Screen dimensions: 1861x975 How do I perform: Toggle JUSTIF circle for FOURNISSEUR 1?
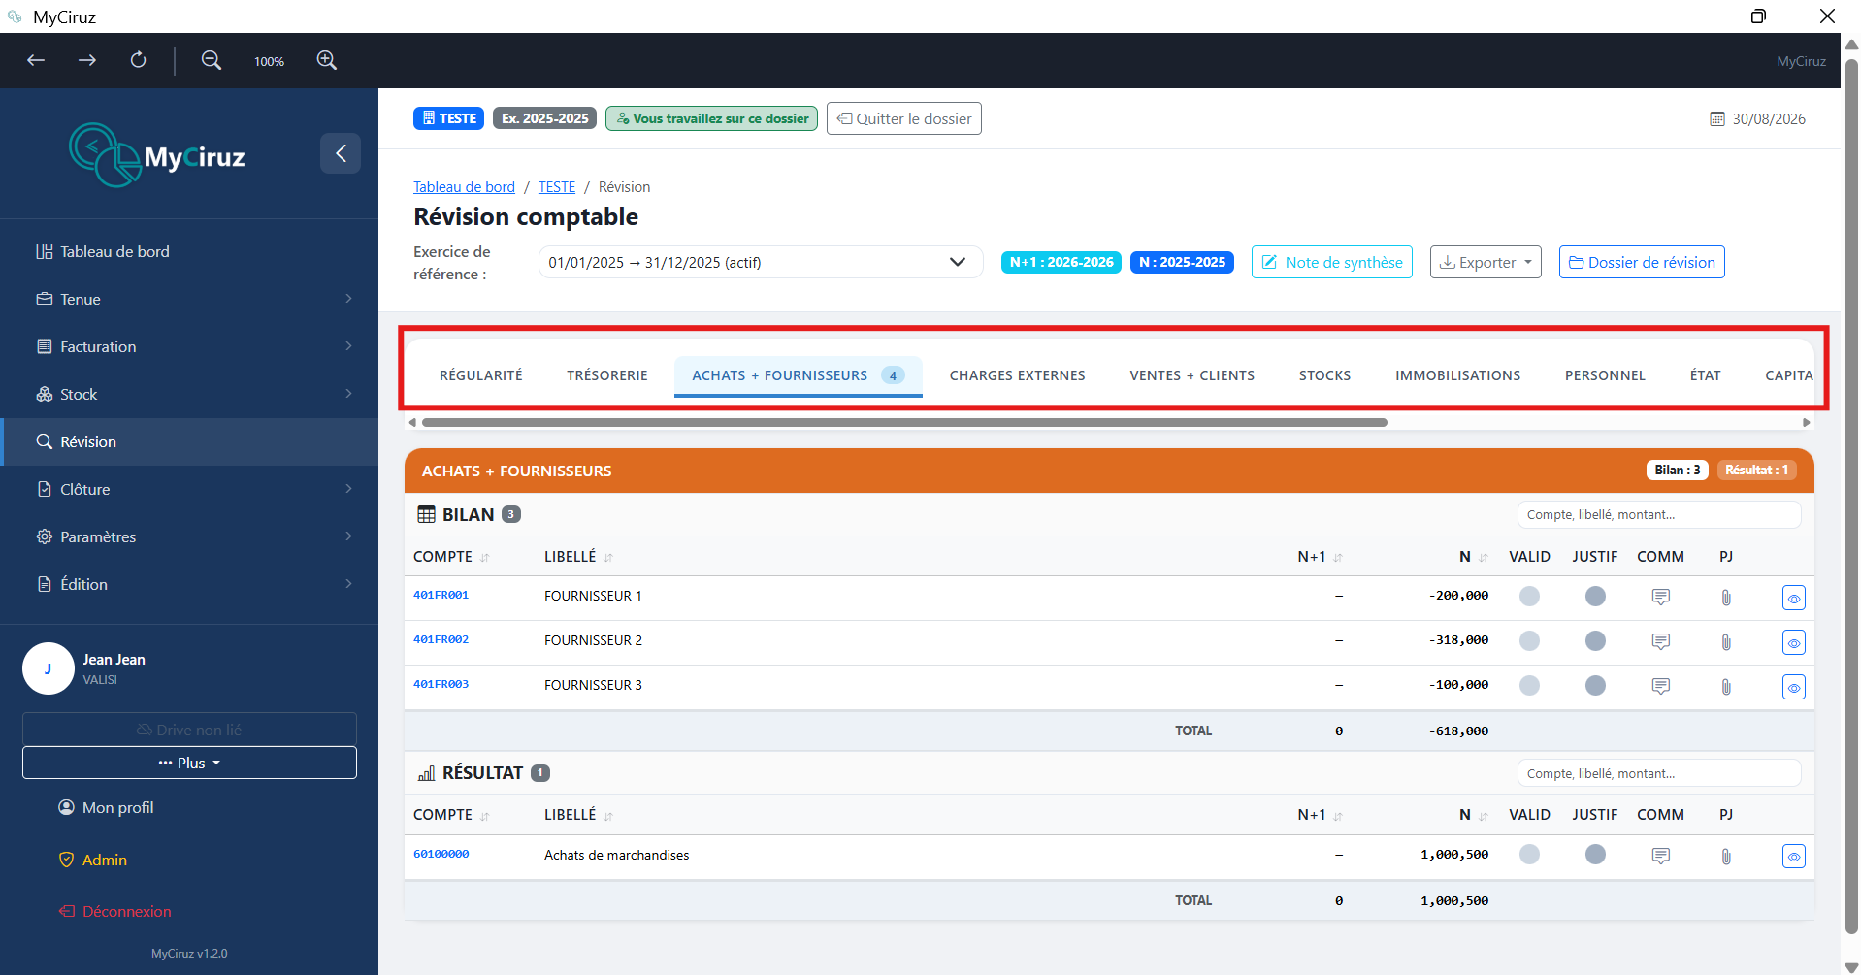click(x=1595, y=596)
